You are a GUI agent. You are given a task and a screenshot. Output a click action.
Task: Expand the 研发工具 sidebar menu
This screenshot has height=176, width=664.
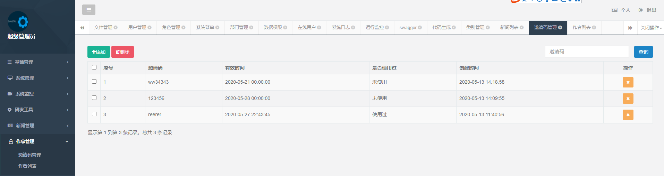pyautogui.click(x=37, y=110)
